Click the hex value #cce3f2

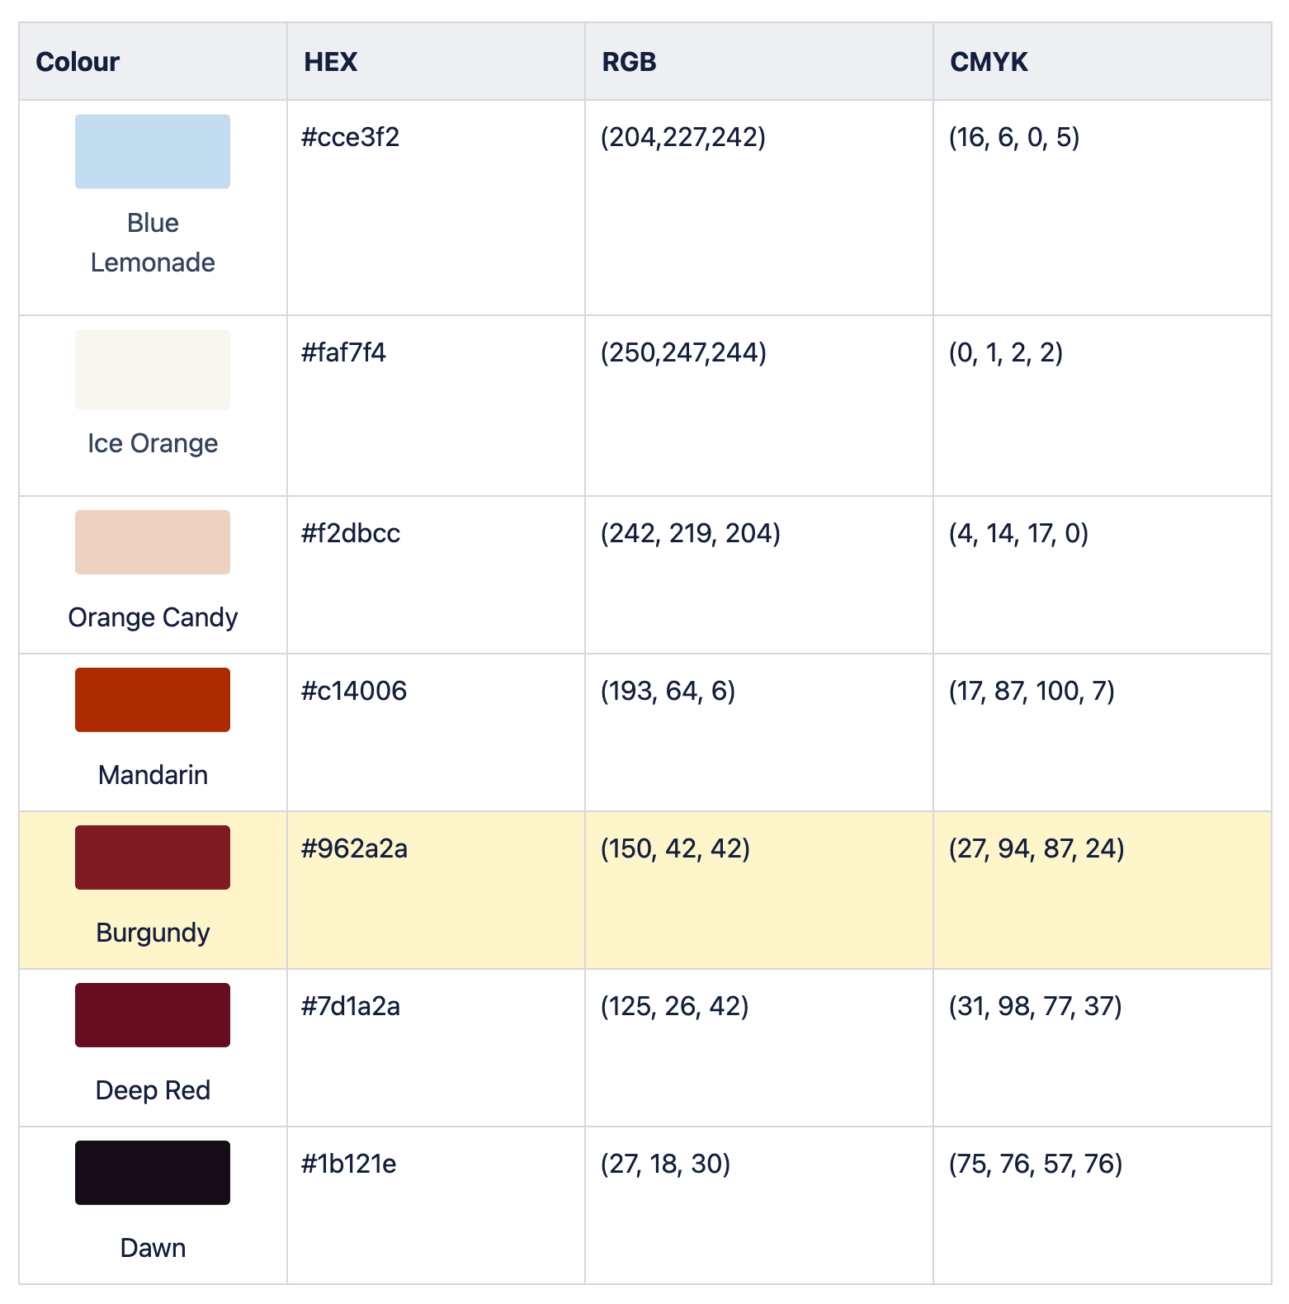(x=351, y=137)
